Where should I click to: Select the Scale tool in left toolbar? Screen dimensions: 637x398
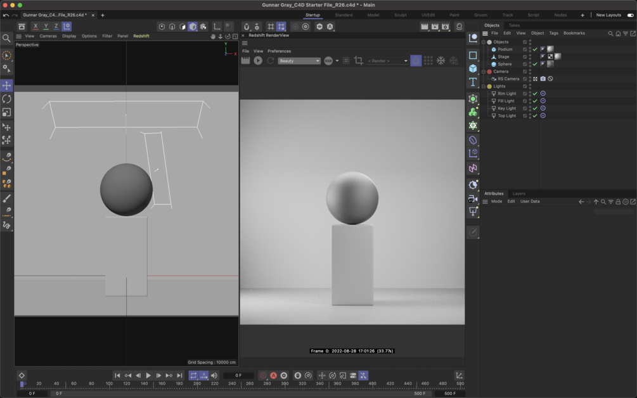point(6,112)
